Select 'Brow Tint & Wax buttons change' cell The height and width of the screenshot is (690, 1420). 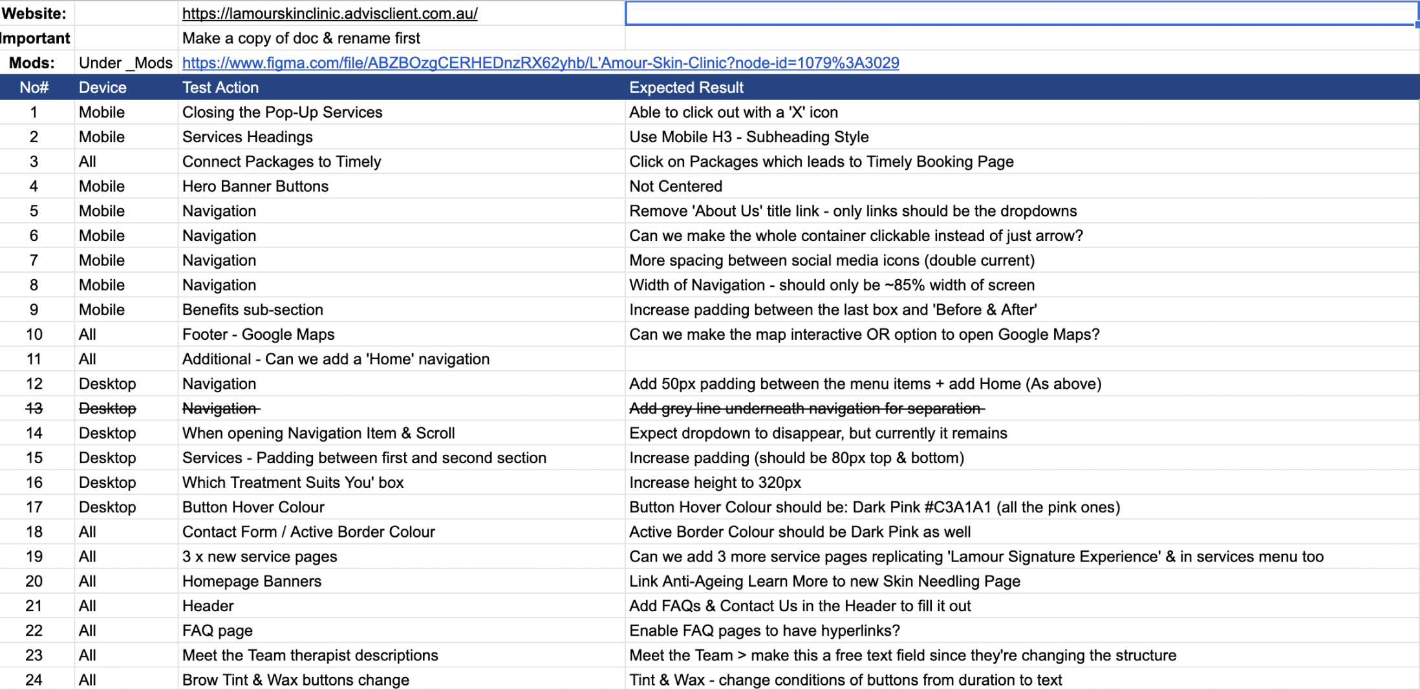click(x=402, y=680)
